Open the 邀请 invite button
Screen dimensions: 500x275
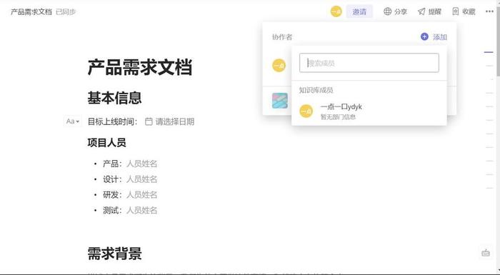(x=359, y=12)
